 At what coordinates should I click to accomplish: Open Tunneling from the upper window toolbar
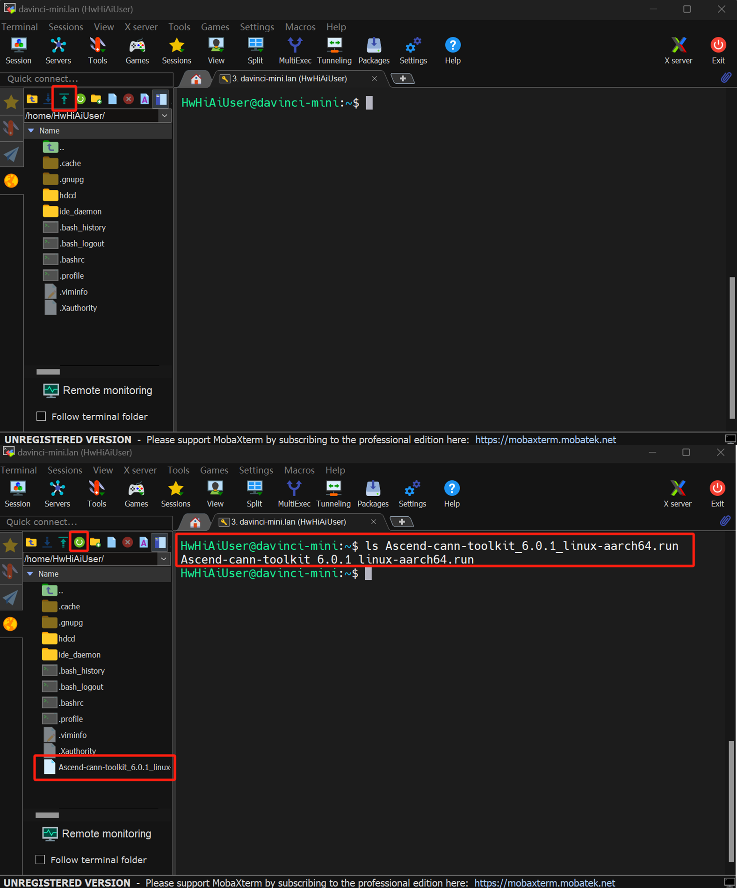coord(334,51)
